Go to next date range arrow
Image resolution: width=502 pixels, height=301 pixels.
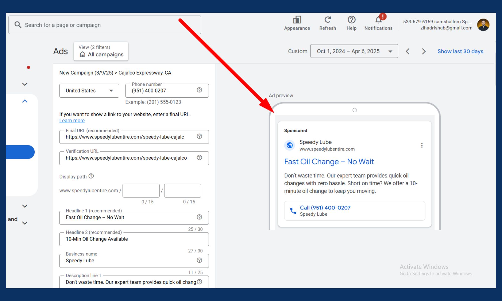[x=424, y=51]
